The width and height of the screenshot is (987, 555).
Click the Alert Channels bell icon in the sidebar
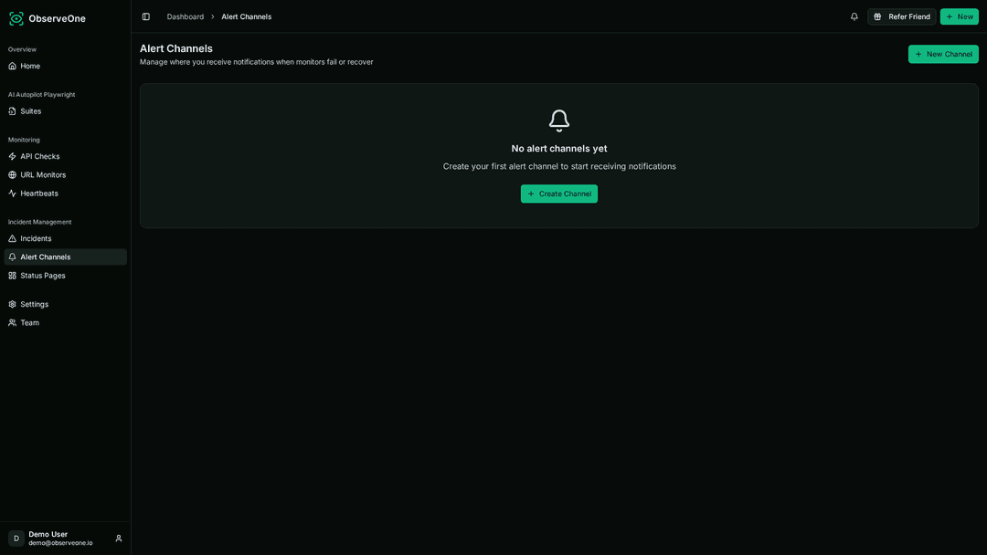pos(12,257)
